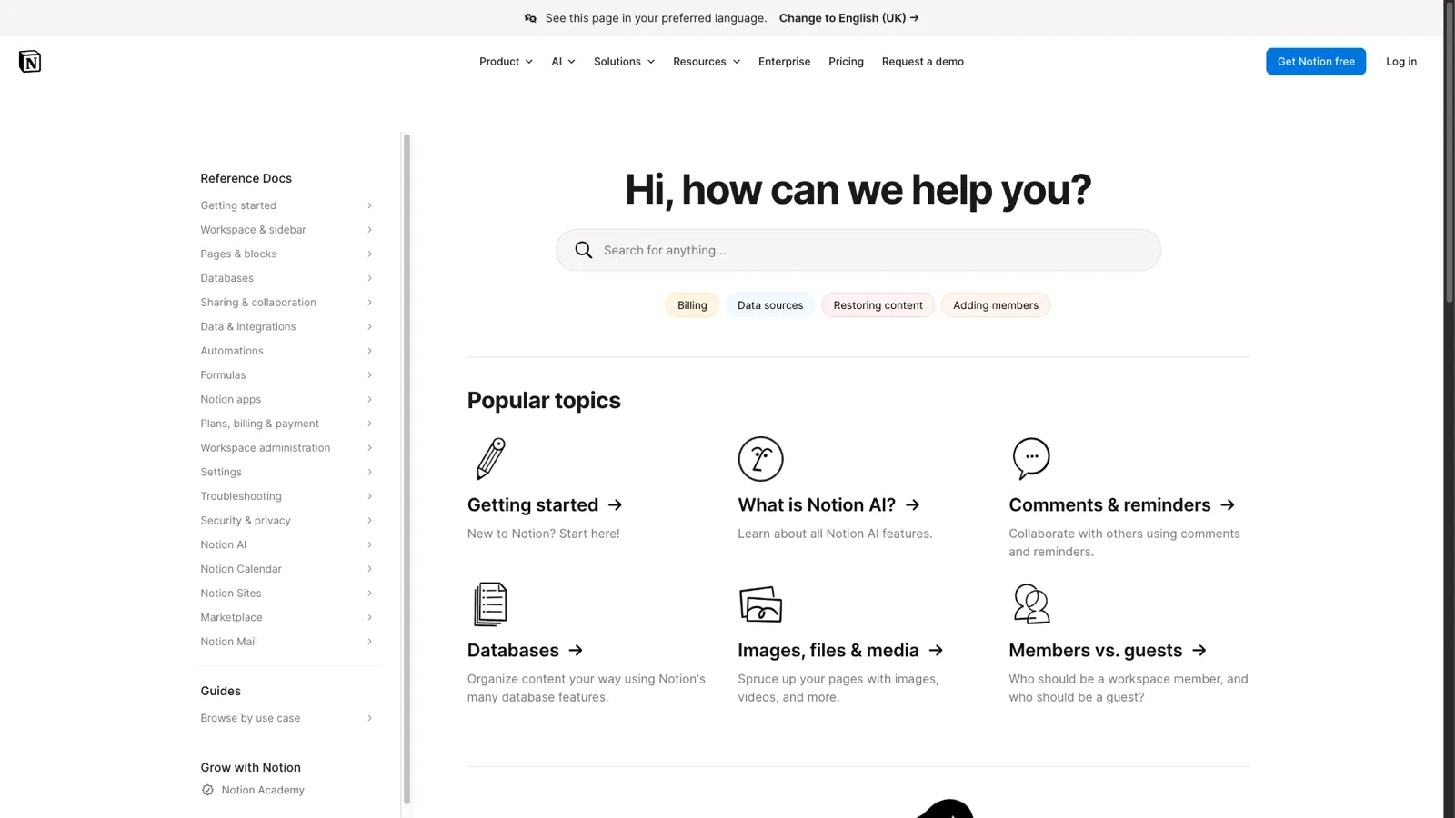Click the Notion Academy badge icon in the sidebar
The width and height of the screenshot is (1455, 818).
(207, 790)
